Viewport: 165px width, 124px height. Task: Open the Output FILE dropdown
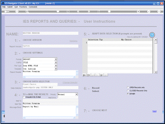[x=56, y=62]
